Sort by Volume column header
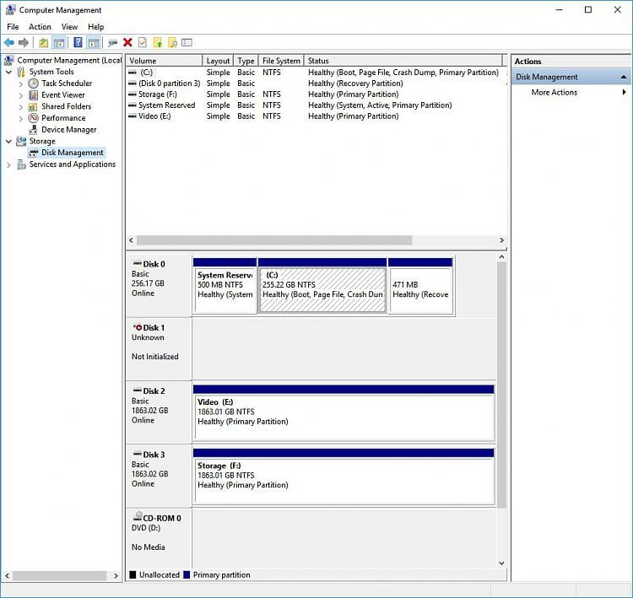Viewport: 633px width, 598px height. (164, 61)
